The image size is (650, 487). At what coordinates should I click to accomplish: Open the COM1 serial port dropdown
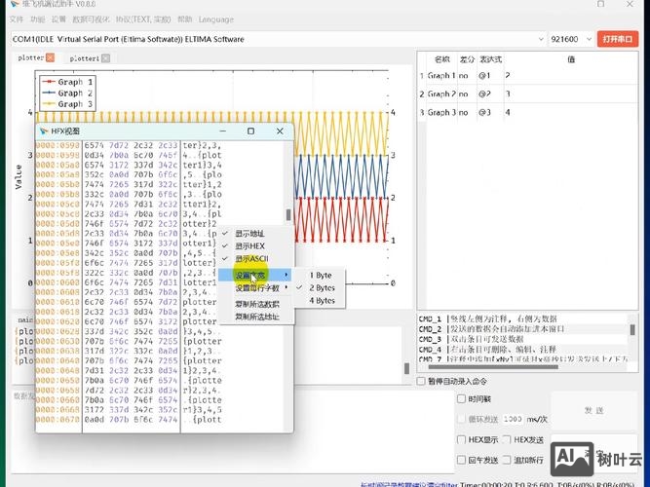tap(540, 39)
